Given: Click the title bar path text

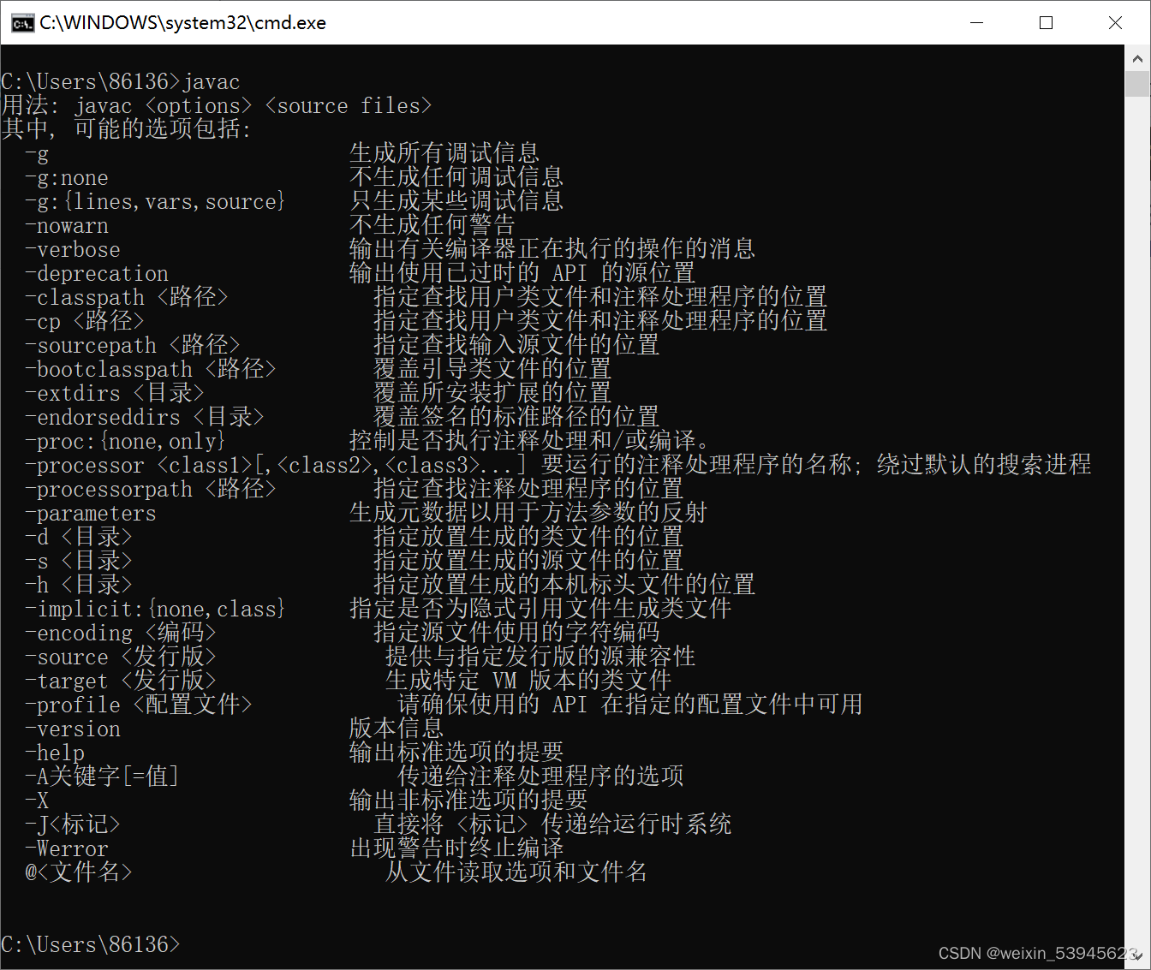Looking at the screenshot, I should click(181, 22).
